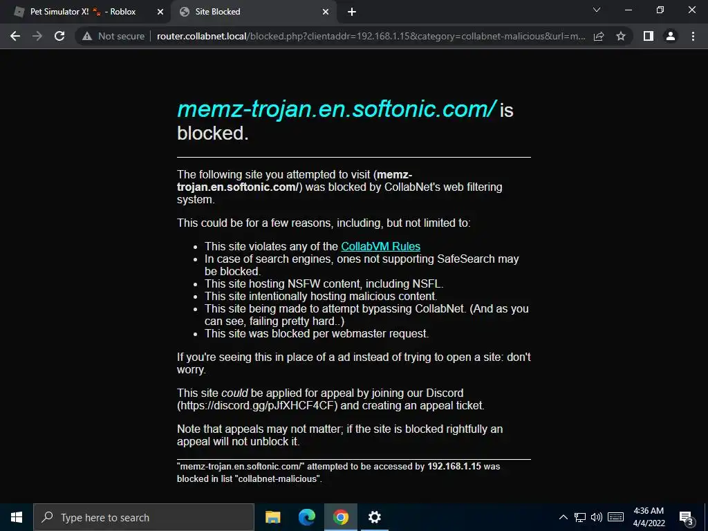Viewport: 708px width, 531px height.
Task: Show hidden system tray icons
Action: pyautogui.click(x=563, y=517)
